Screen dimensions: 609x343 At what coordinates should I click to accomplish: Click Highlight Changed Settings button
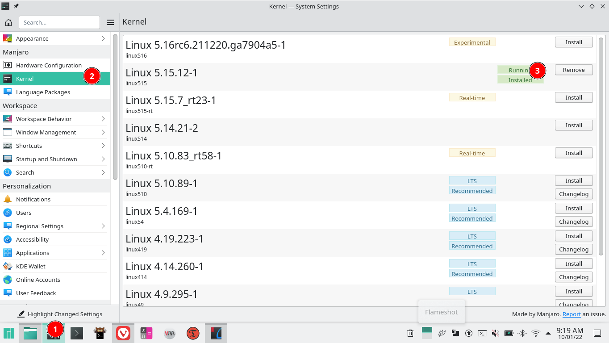(x=60, y=314)
